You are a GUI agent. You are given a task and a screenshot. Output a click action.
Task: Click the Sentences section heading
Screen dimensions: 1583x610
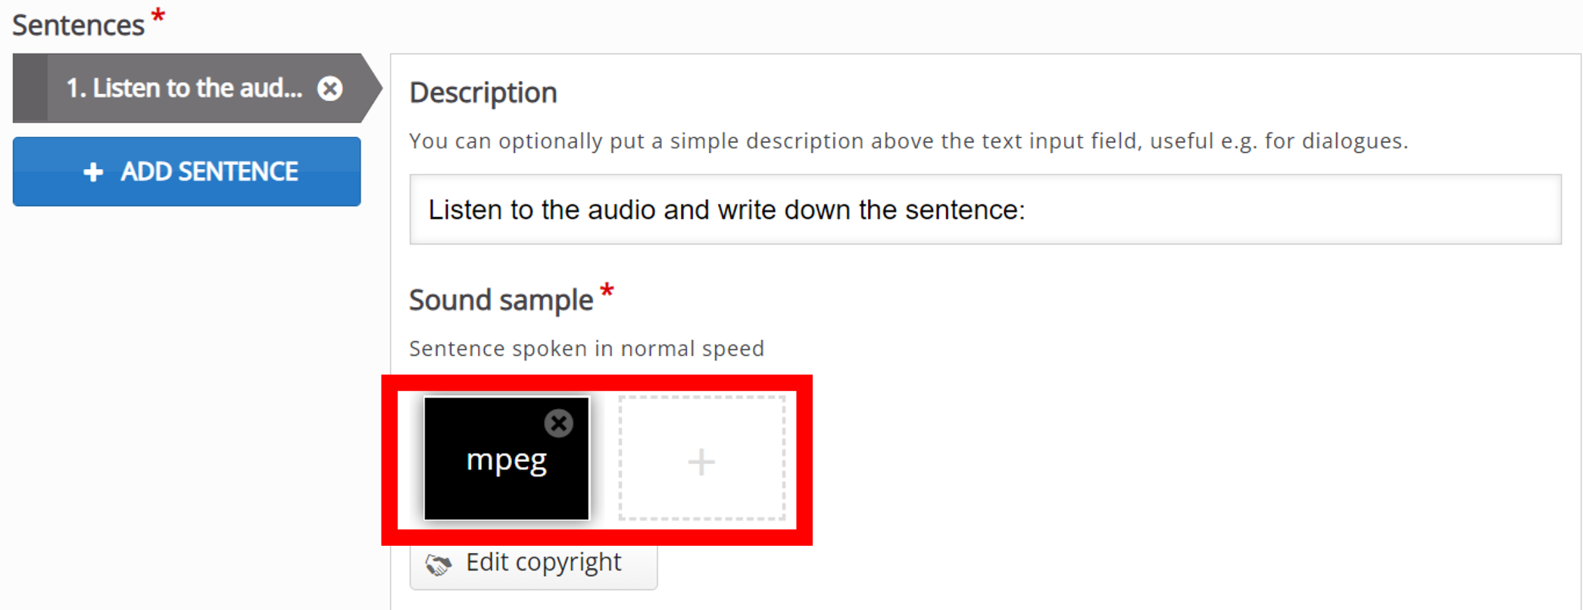coord(79,25)
